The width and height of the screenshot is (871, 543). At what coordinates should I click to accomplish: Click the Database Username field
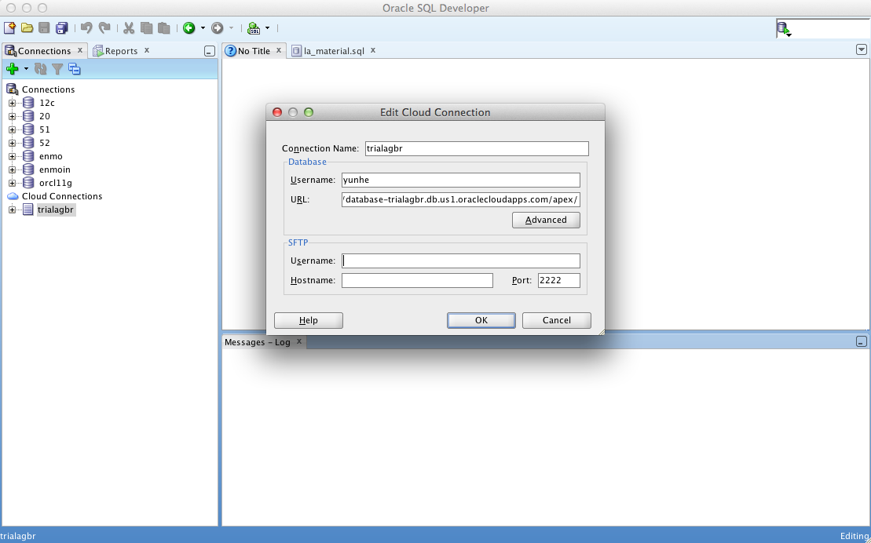(460, 180)
